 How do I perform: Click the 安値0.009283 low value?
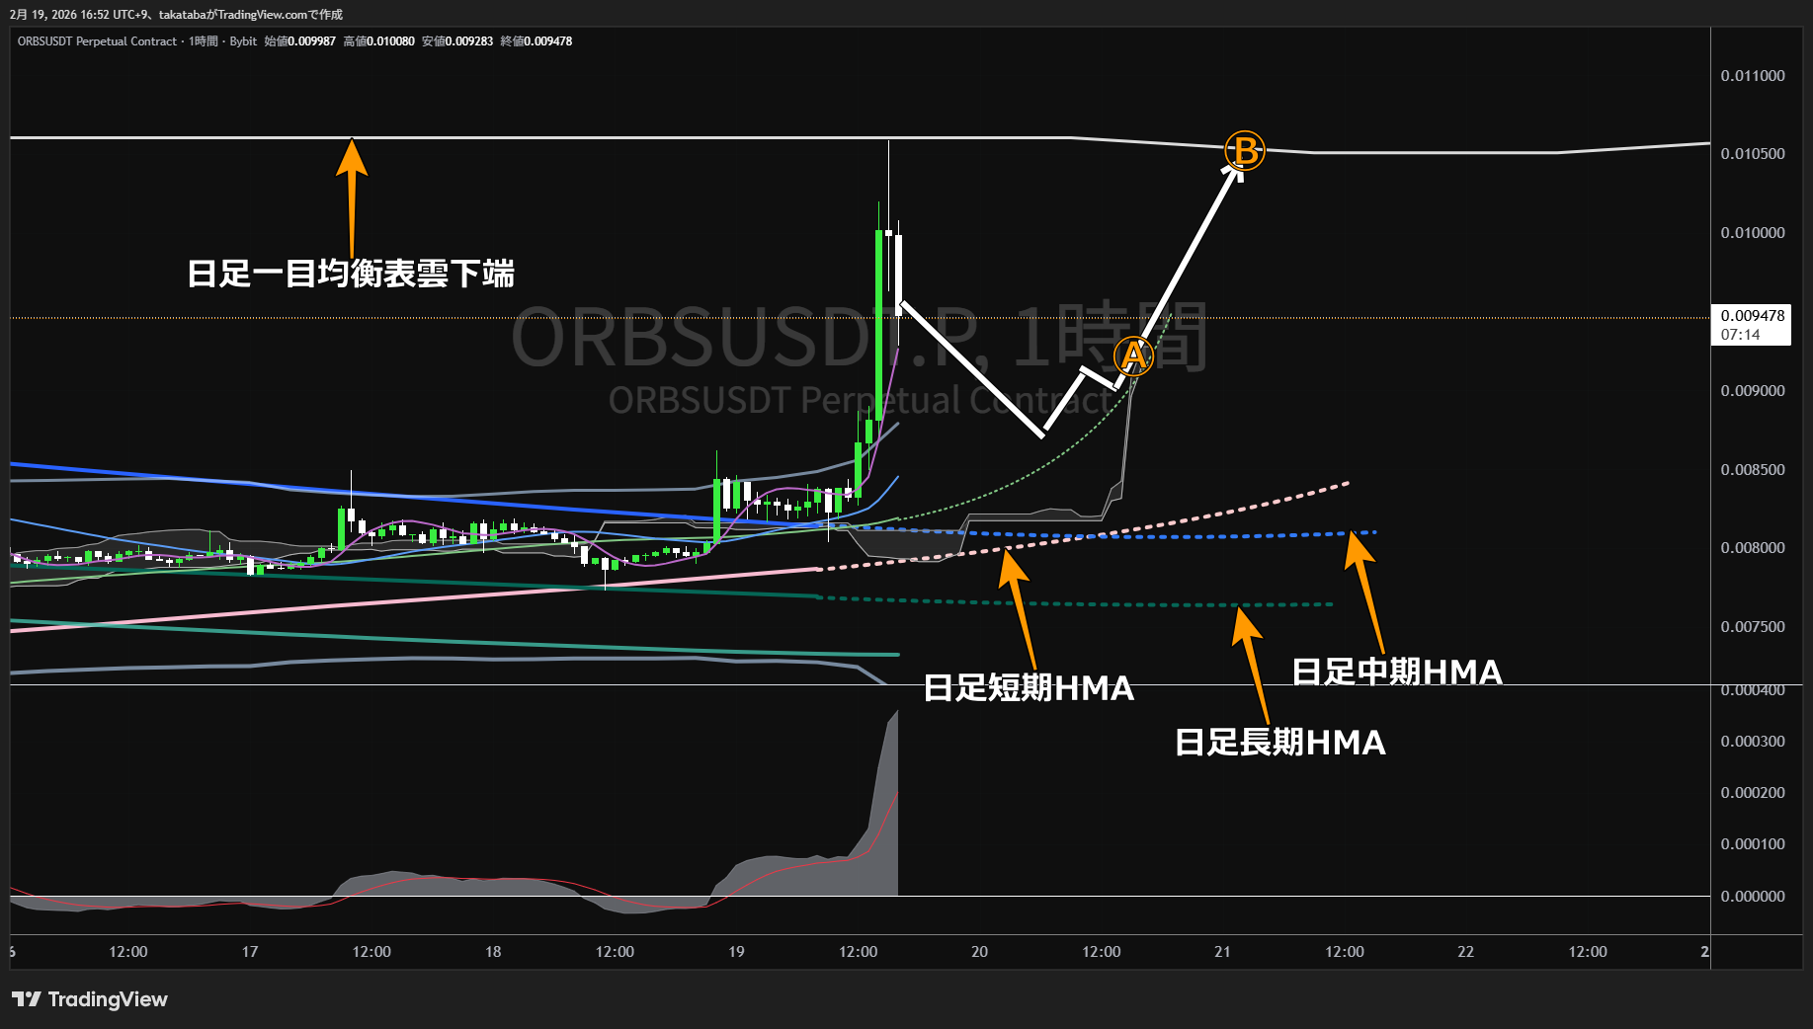tap(457, 41)
